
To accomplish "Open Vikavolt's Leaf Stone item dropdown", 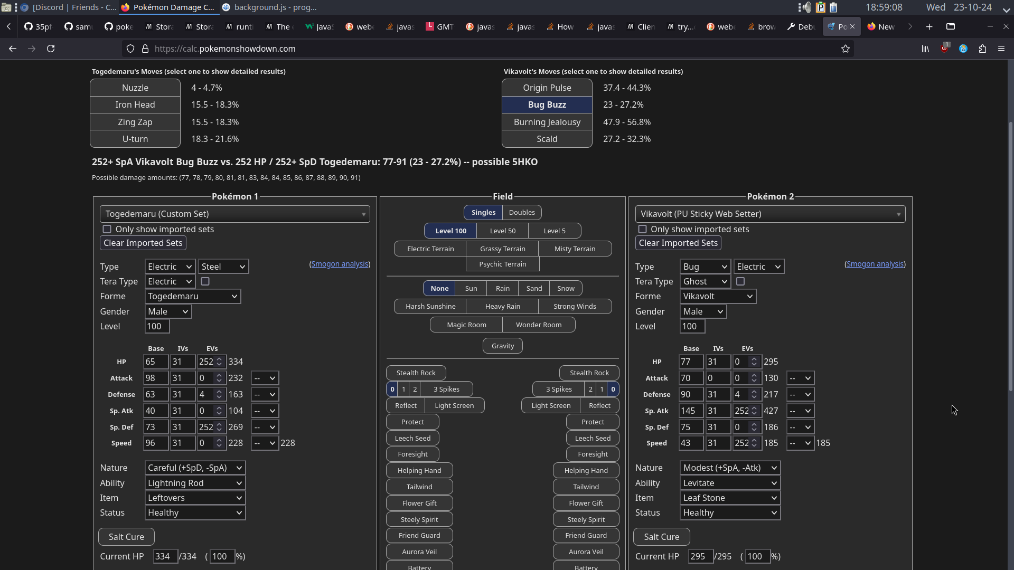I will click(730, 498).
